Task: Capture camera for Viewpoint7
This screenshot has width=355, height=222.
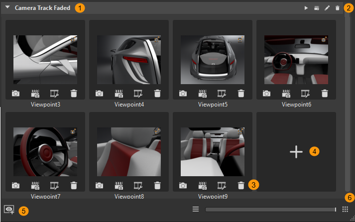Action: pyautogui.click(x=15, y=186)
